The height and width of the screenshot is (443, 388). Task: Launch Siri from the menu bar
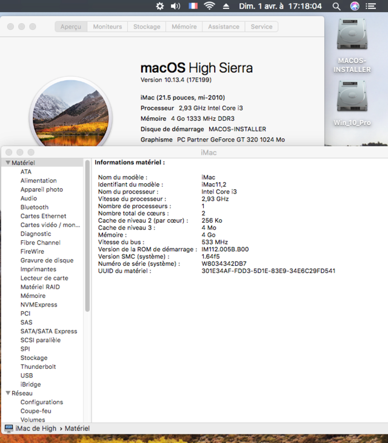click(355, 6)
